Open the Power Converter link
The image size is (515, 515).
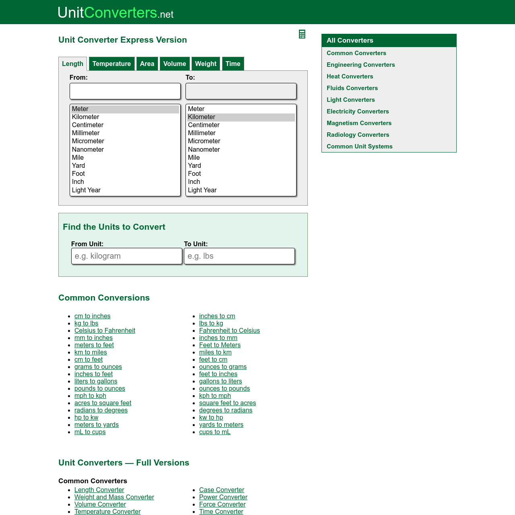223,497
